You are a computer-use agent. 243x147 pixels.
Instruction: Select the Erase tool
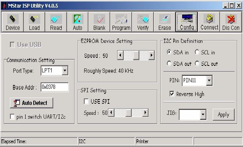[165, 22]
